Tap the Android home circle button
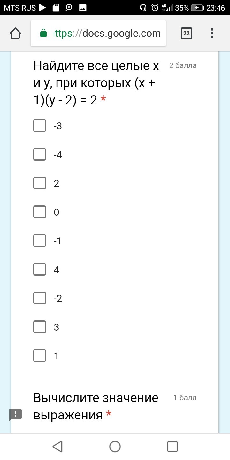This screenshot has height=460, width=230. pyautogui.click(x=115, y=447)
